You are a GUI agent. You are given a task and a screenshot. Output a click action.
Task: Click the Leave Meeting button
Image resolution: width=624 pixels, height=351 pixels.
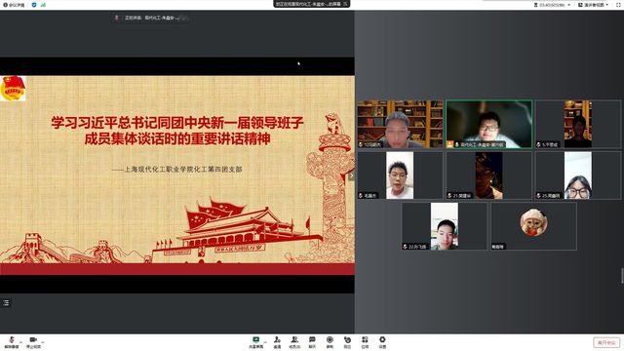pos(606,342)
